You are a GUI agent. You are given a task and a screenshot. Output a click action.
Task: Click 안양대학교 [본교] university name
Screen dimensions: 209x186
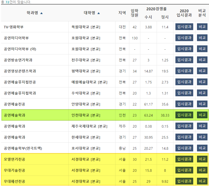click(x=86, y=104)
